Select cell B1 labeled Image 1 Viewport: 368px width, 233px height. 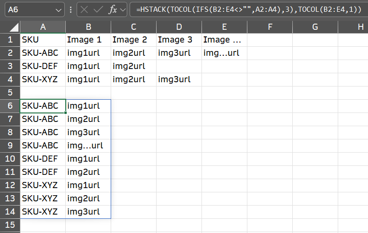88,40
